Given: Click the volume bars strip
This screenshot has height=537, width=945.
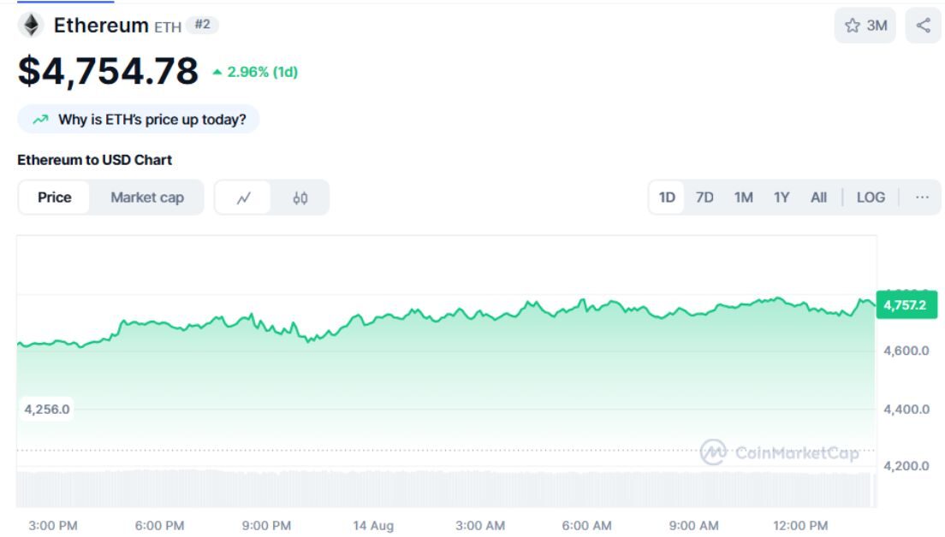Looking at the screenshot, I should click(x=446, y=489).
